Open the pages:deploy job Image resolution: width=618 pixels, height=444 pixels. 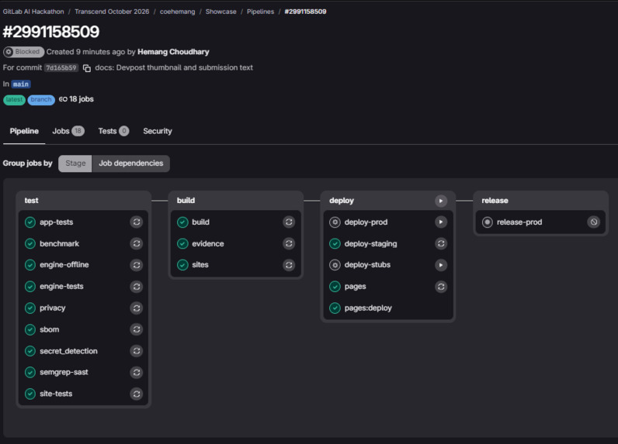point(368,308)
